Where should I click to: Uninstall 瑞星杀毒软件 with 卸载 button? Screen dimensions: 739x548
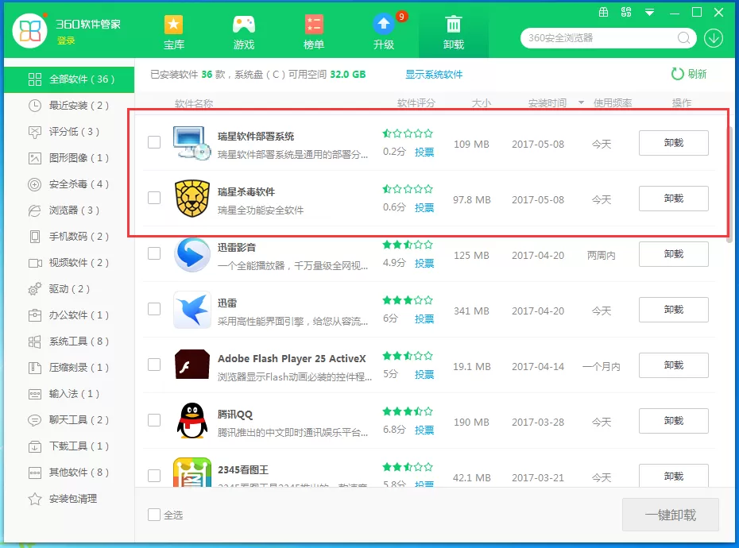coord(674,199)
